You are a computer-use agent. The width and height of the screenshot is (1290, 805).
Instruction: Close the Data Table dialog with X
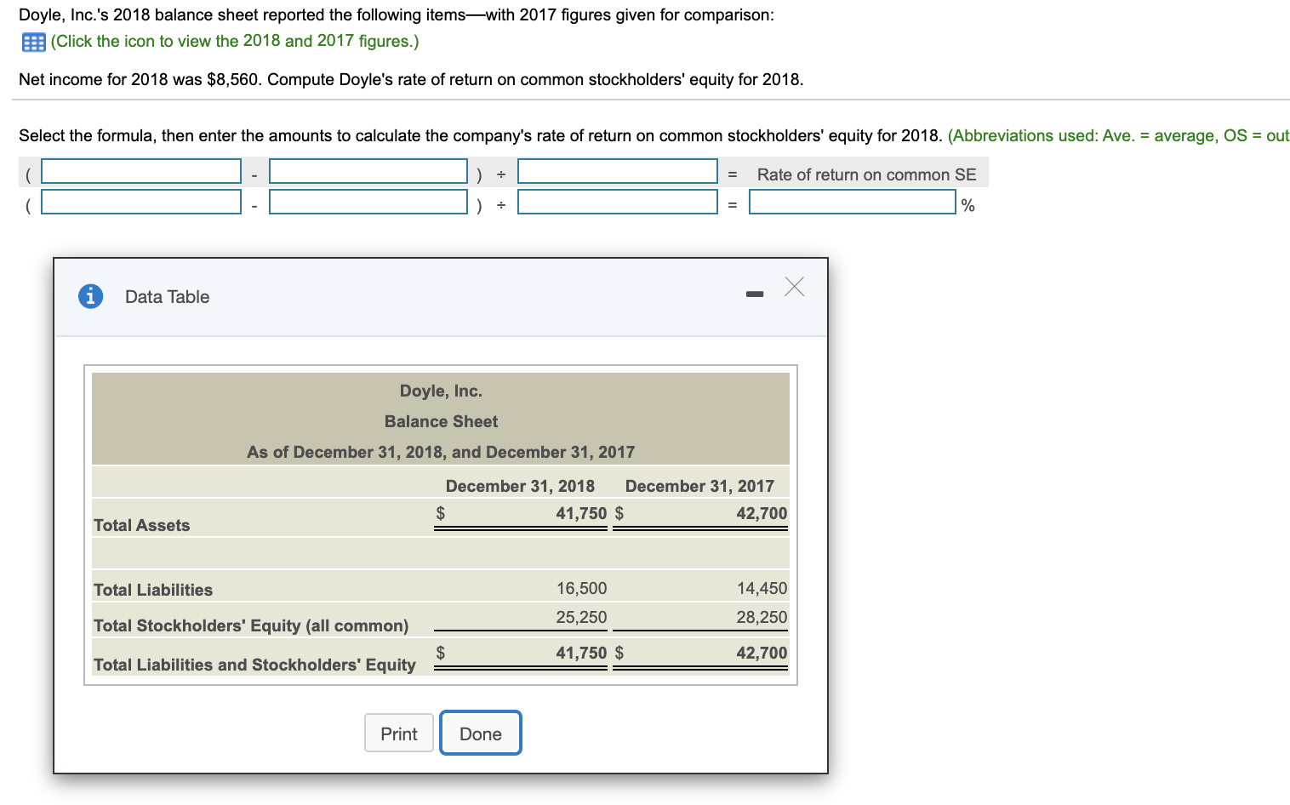pos(794,287)
